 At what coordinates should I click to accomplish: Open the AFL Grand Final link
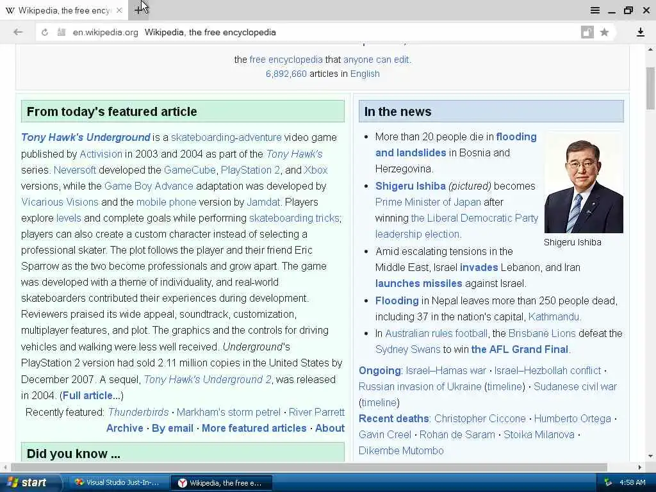(x=520, y=349)
